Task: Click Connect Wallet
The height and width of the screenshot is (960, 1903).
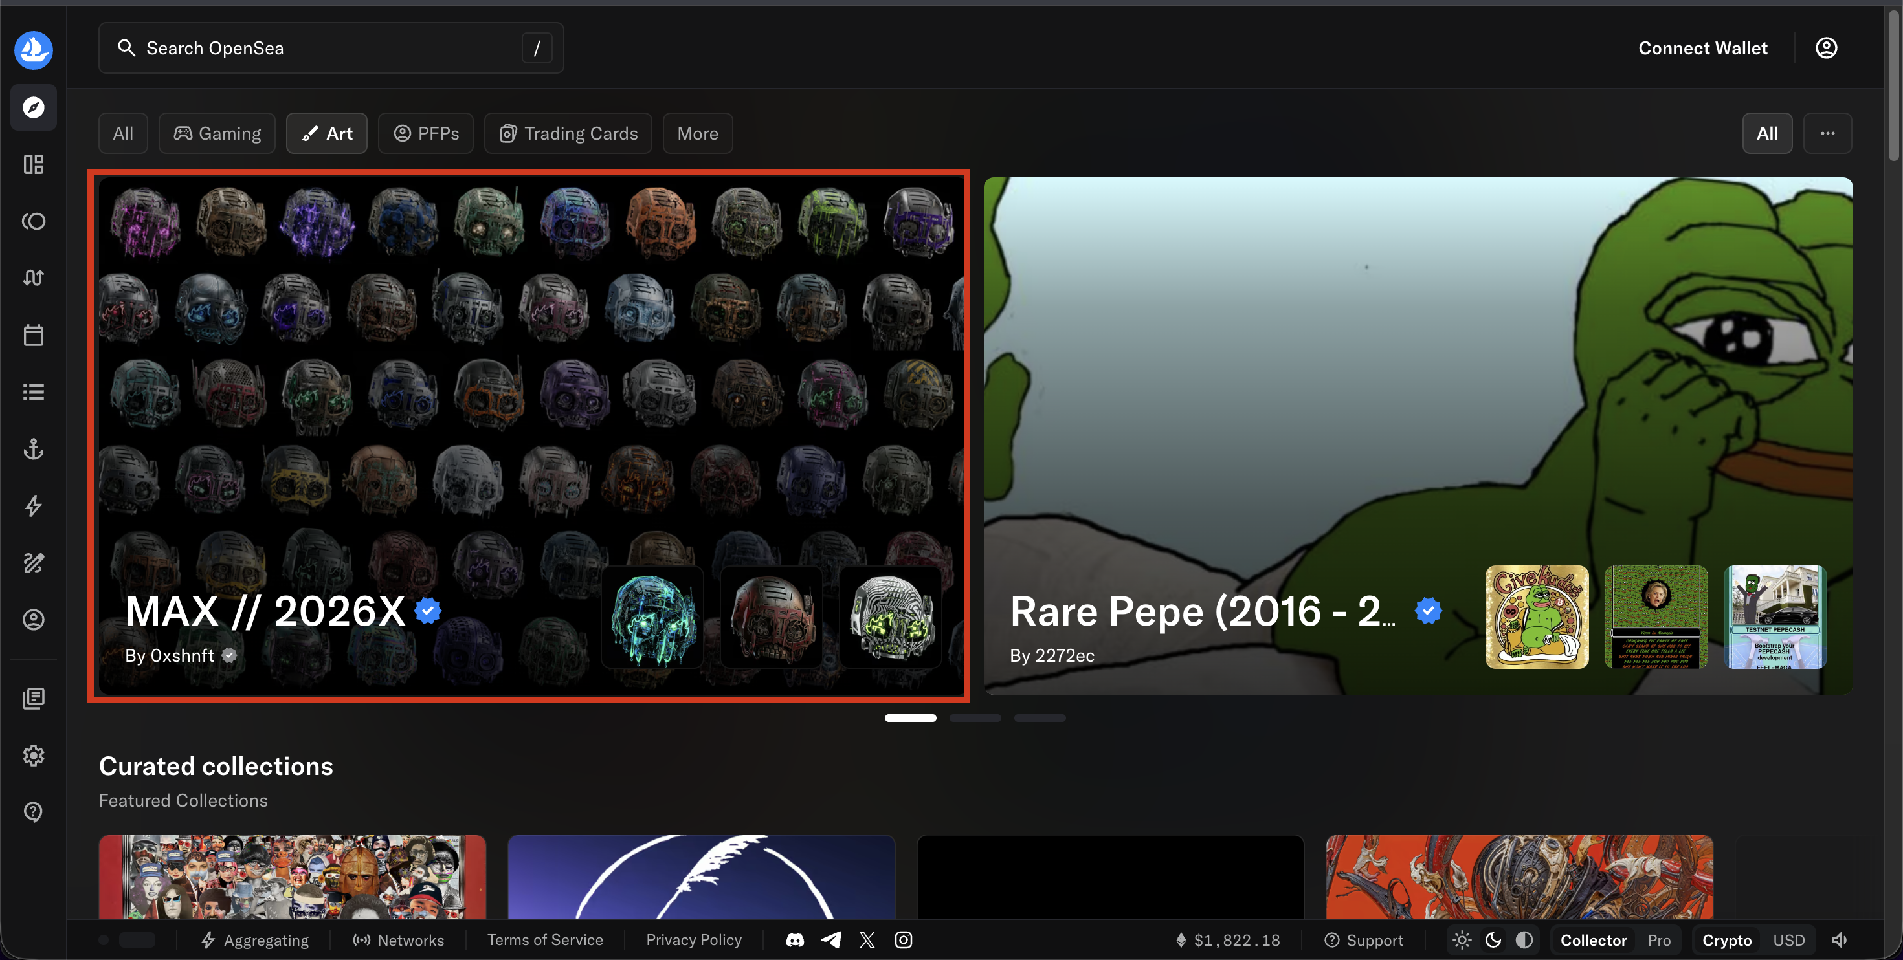Action: click(x=1703, y=48)
